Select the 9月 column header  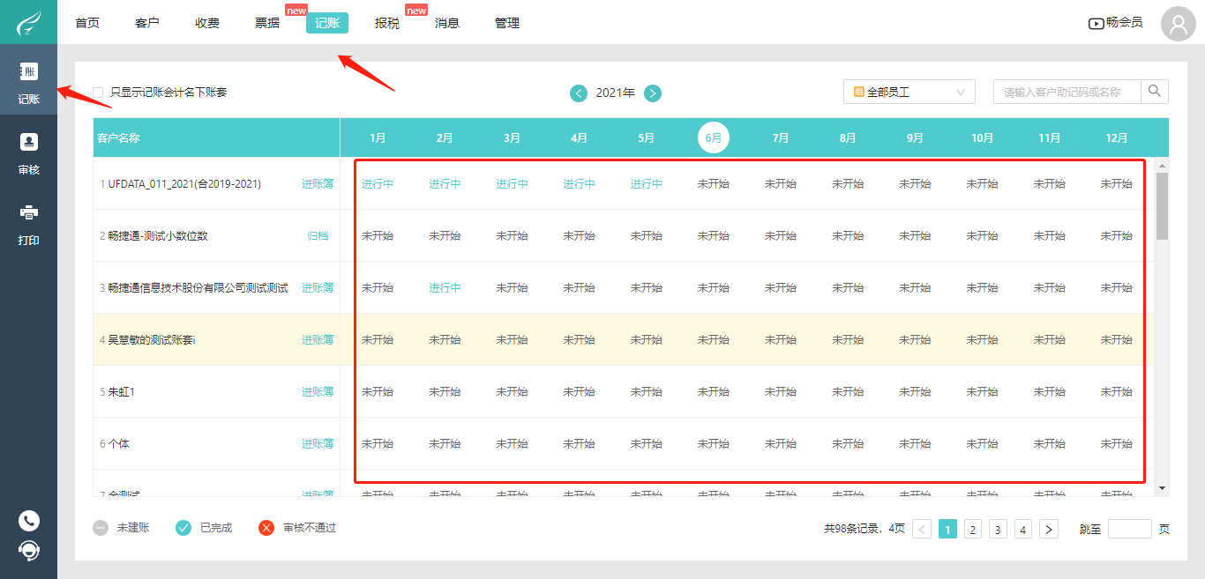pos(915,138)
